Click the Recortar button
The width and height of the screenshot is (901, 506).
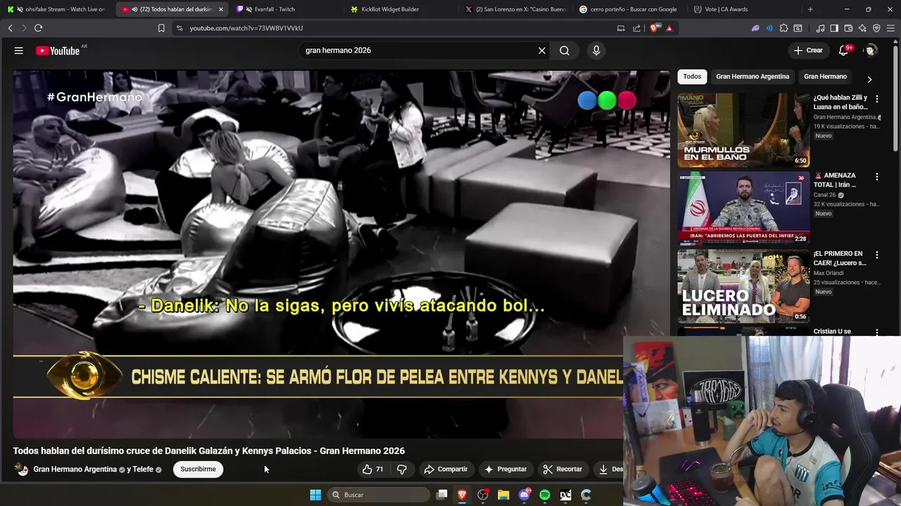[x=562, y=469]
